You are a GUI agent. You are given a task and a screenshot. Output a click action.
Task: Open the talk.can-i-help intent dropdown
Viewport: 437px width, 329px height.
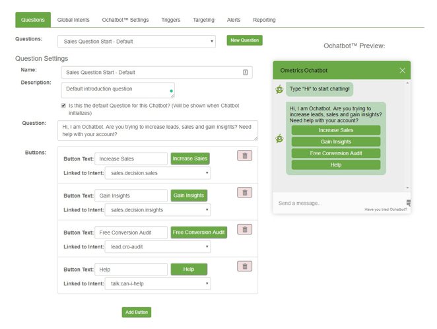[x=158, y=283]
